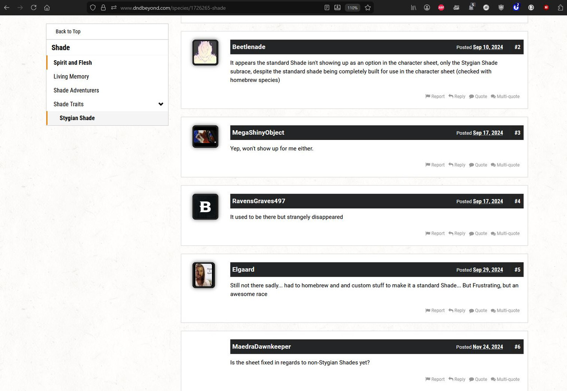
Task: Reload the page with refresh icon
Action: 34,8
